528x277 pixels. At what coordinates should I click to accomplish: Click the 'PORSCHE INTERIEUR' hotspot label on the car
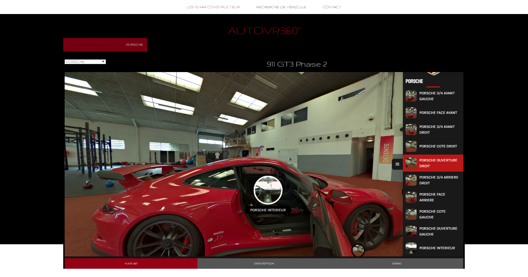268,210
